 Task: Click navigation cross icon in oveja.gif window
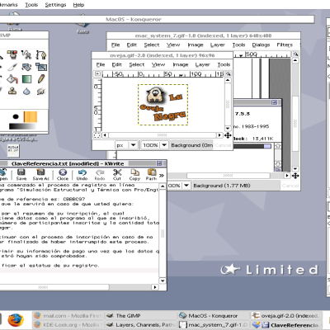(x=228, y=135)
